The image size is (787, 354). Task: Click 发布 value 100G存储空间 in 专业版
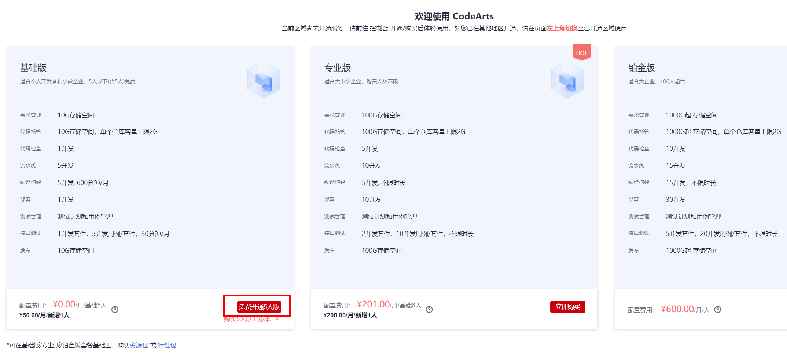[x=382, y=251]
